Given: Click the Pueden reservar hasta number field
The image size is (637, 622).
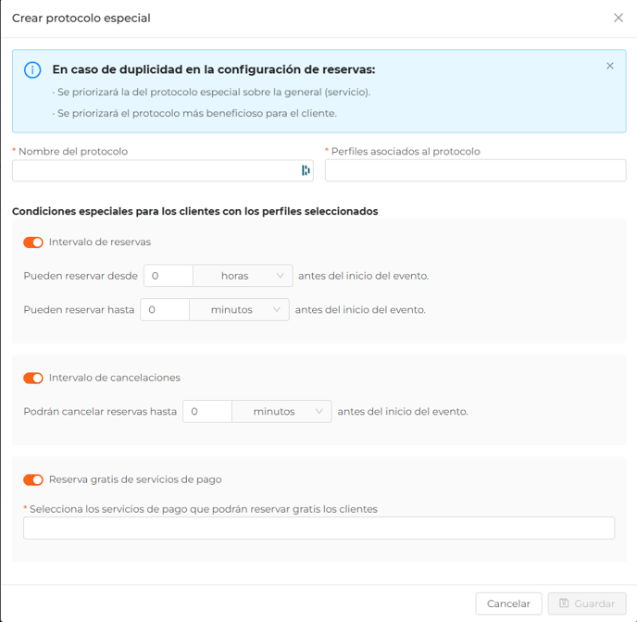Looking at the screenshot, I should tap(165, 310).
